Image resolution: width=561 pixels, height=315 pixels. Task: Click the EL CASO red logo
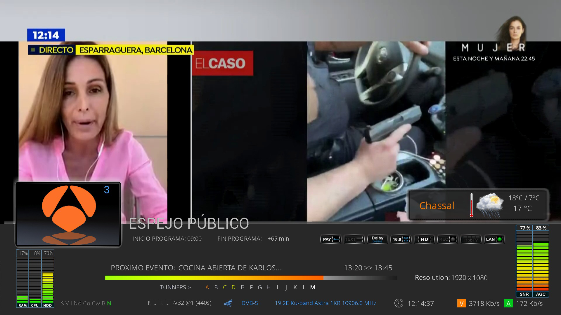(222, 63)
